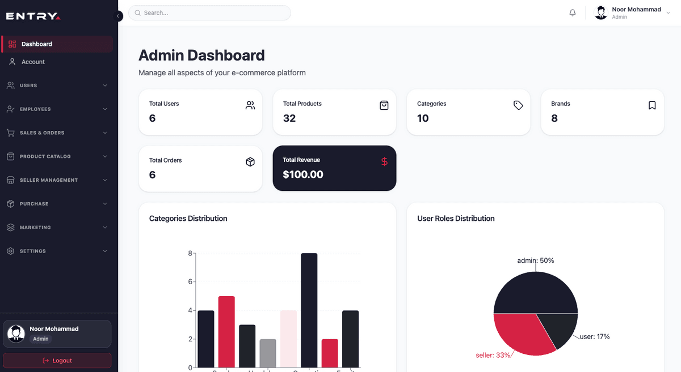
Task: Click the ENTRY logo in the sidebar
Action: [x=33, y=16]
